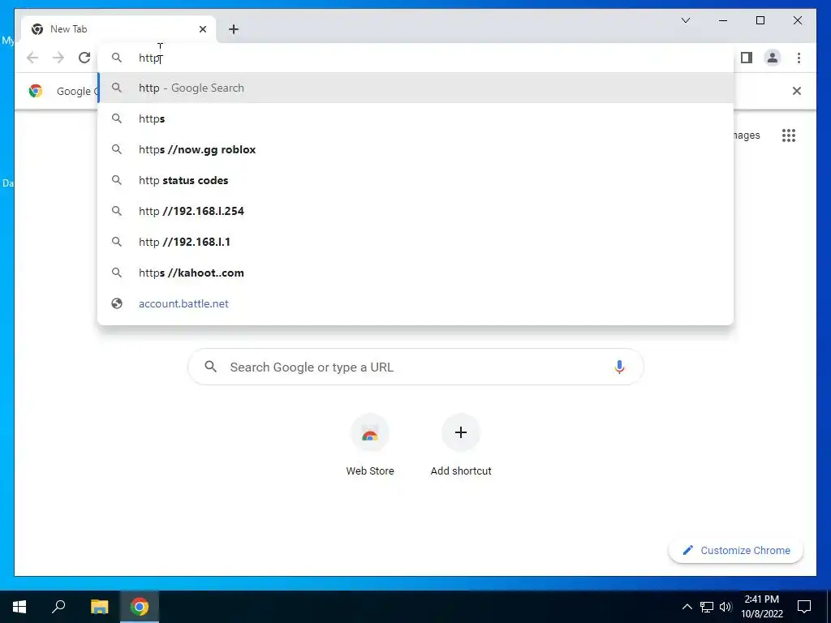Choose 'http //192.168.l.254' suggestion
Screen dimensions: 831x623
[416, 211]
